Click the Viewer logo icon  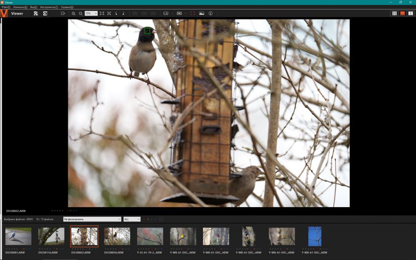coord(4,13)
